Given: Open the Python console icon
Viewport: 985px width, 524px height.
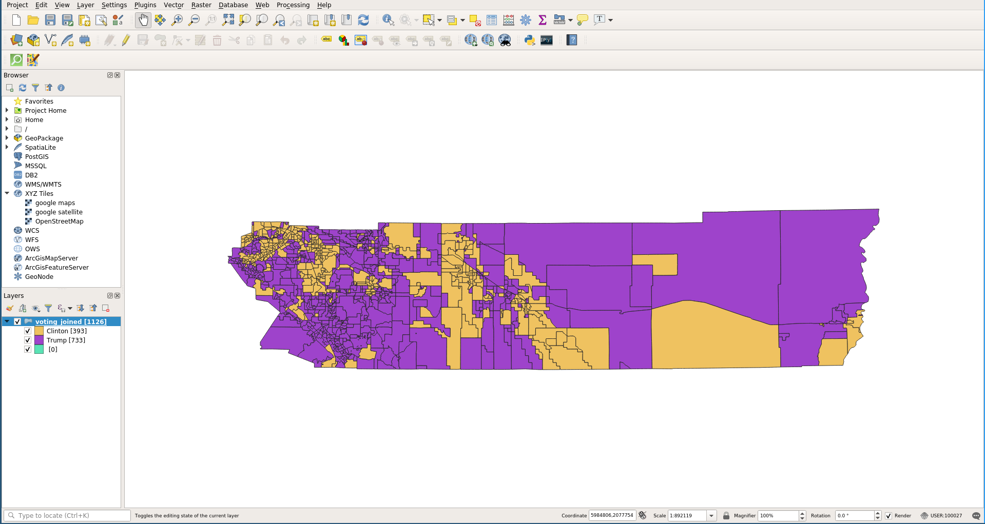Looking at the screenshot, I should [x=530, y=40].
